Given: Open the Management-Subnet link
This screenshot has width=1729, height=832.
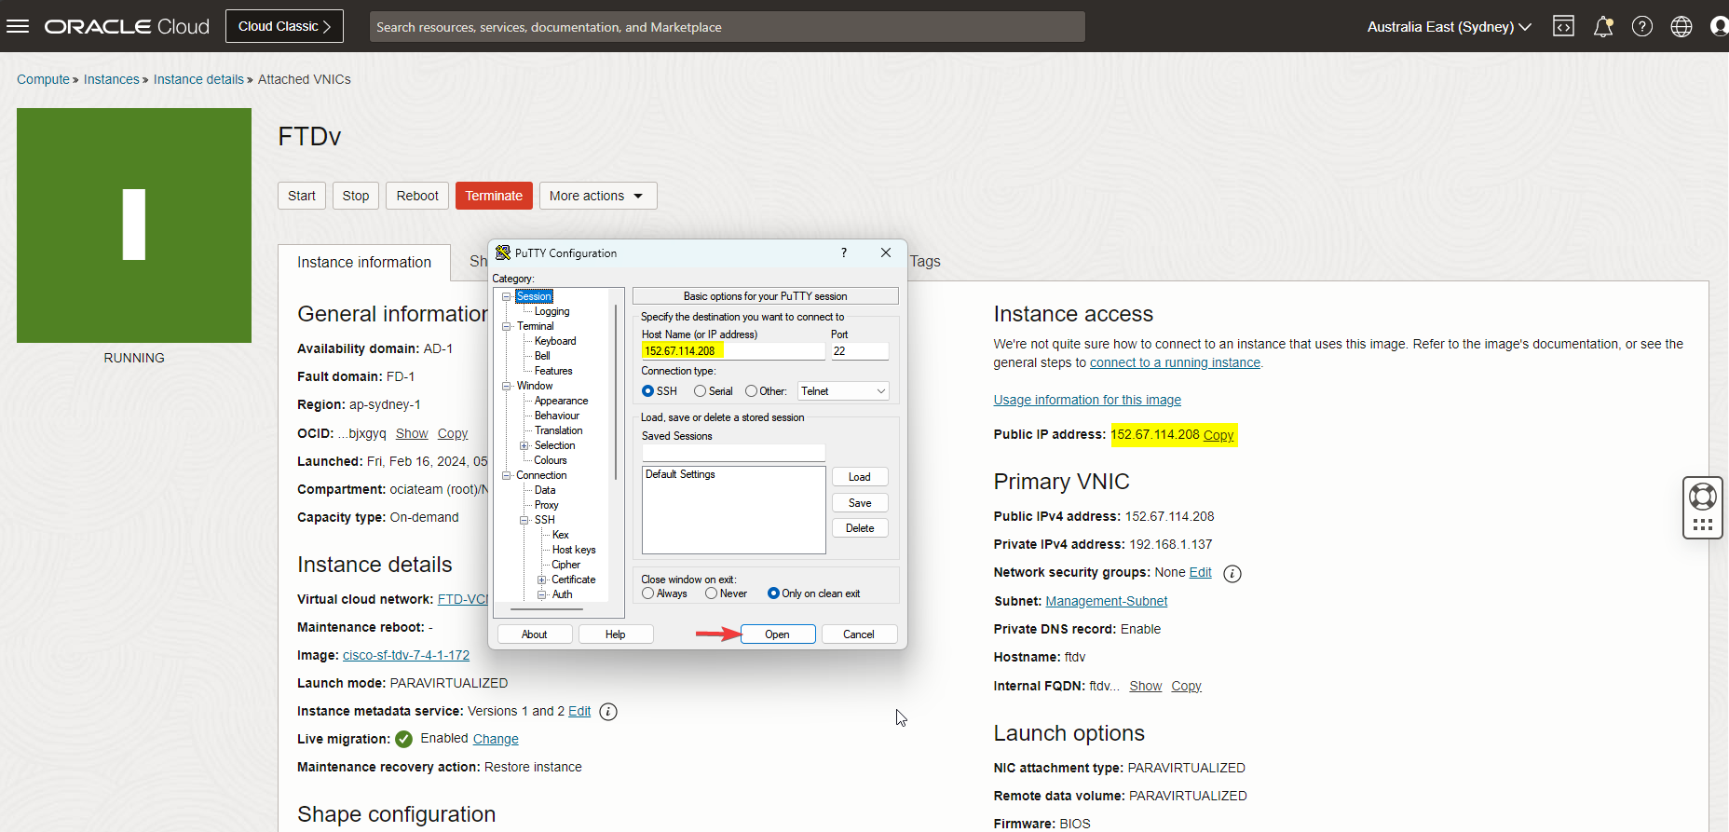Looking at the screenshot, I should (x=1107, y=602).
